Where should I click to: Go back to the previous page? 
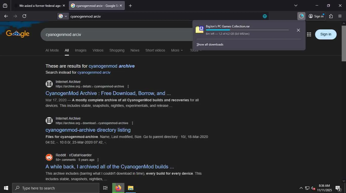[6, 16]
